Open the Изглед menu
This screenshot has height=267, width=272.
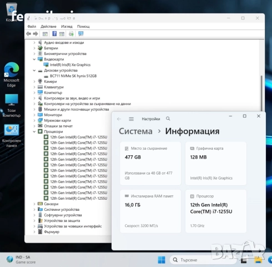click(67, 26)
